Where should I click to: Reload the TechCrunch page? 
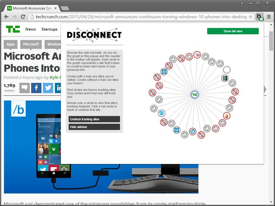click(x=23, y=17)
